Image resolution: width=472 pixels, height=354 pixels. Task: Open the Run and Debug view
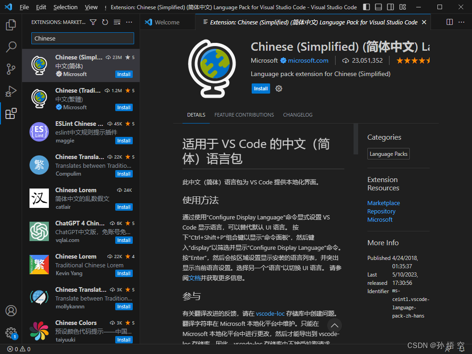[x=11, y=91]
